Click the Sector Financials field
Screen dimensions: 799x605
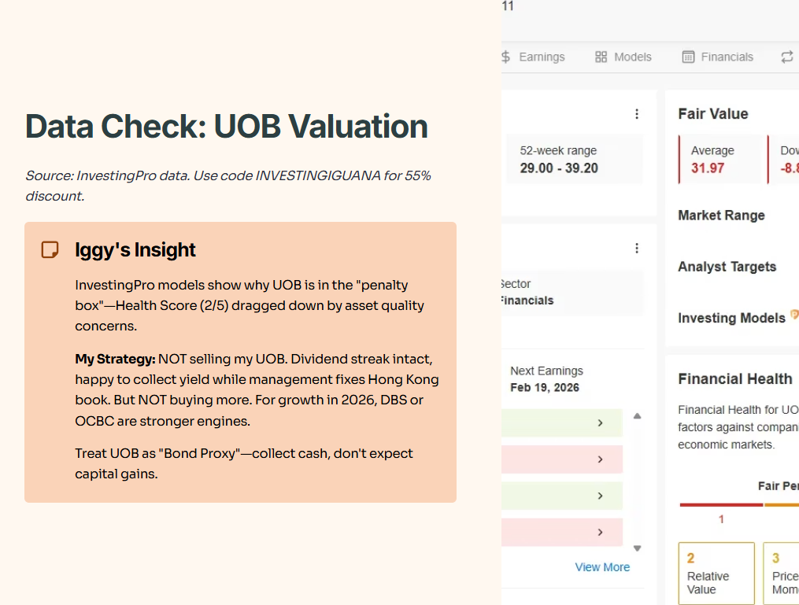(572, 293)
